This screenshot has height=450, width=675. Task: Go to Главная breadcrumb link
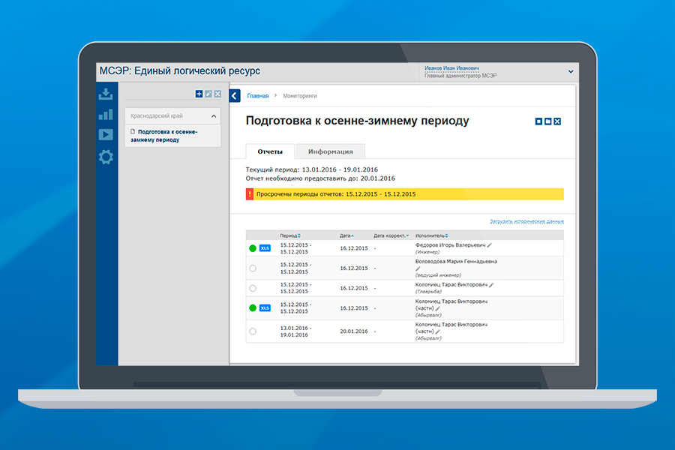[x=257, y=96]
